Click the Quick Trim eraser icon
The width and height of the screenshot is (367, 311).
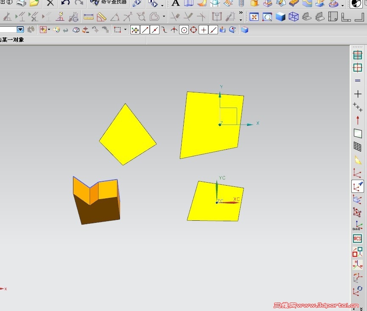pyautogui.click(x=176, y=17)
